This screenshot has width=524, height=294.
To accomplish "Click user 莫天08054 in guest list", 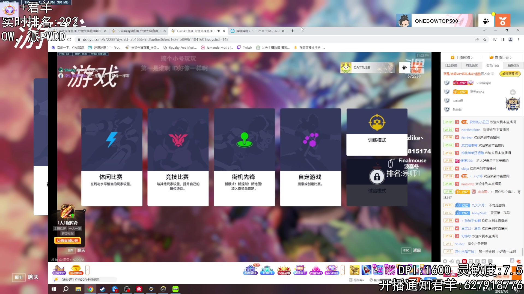I will pos(477,92).
